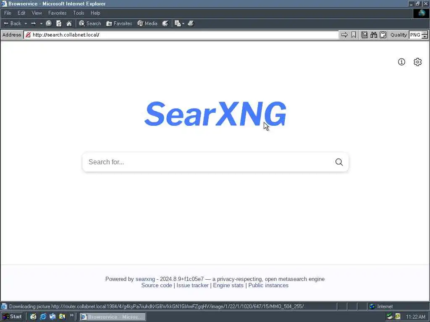Submit search with the magnifier icon
This screenshot has width=430, height=322.
tap(339, 162)
